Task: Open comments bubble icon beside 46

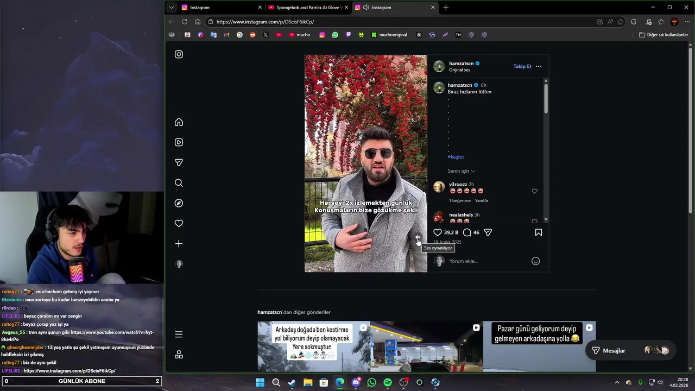Action: (x=467, y=232)
